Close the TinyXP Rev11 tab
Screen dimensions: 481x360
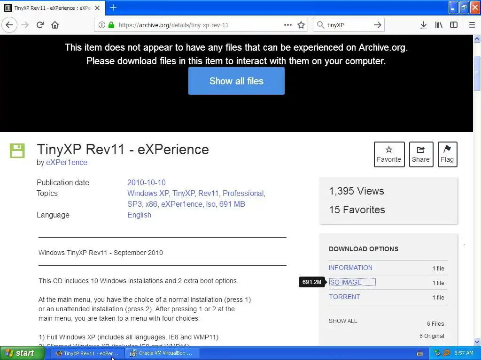(97, 8)
